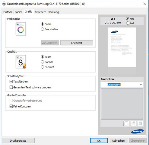Screen dimensions: 149x145
Task: Switch paper units to Zoll
Action: coord(128,23)
